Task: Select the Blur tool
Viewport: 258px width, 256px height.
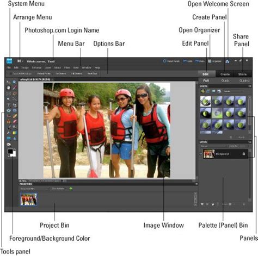Action: tap(15, 138)
